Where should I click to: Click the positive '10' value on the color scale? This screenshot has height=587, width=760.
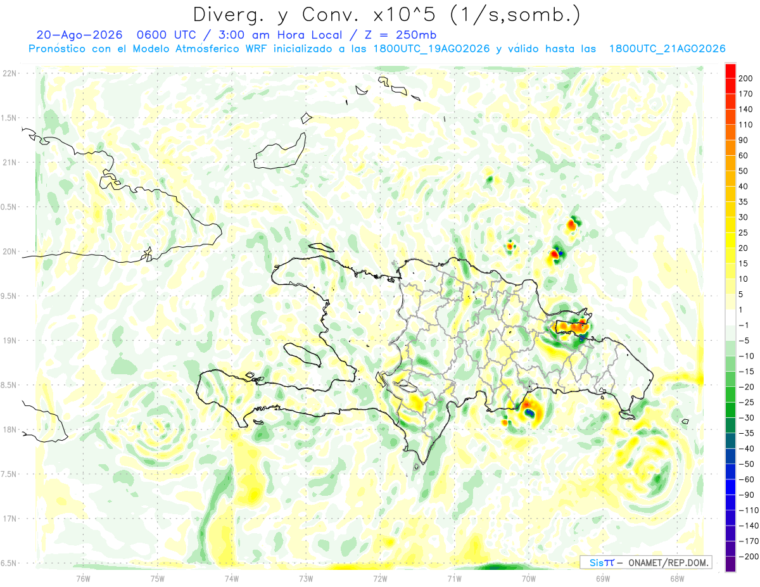coord(744,279)
